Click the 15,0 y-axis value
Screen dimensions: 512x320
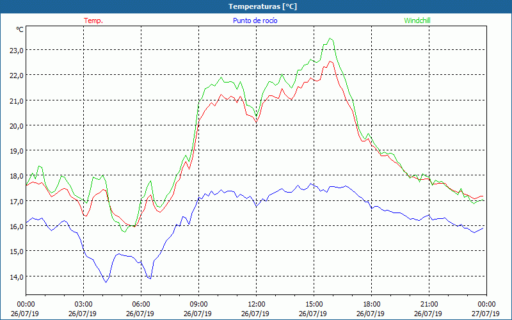pyautogui.click(x=15, y=252)
